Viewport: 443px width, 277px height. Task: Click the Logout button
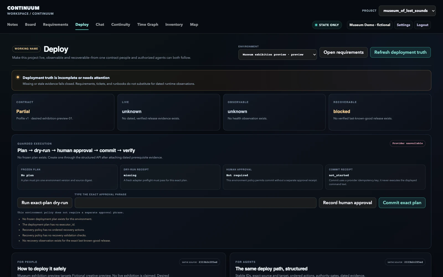(422, 25)
